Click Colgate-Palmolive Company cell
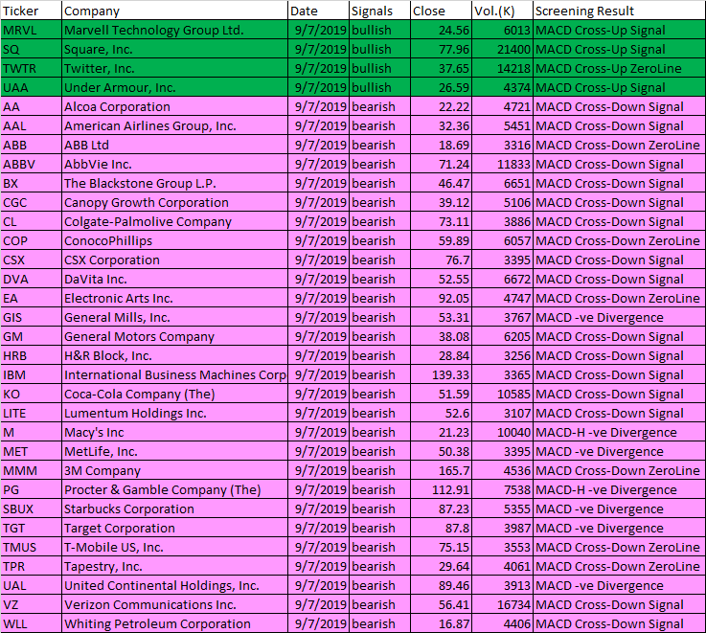This screenshot has height=633, width=706. tap(174, 221)
